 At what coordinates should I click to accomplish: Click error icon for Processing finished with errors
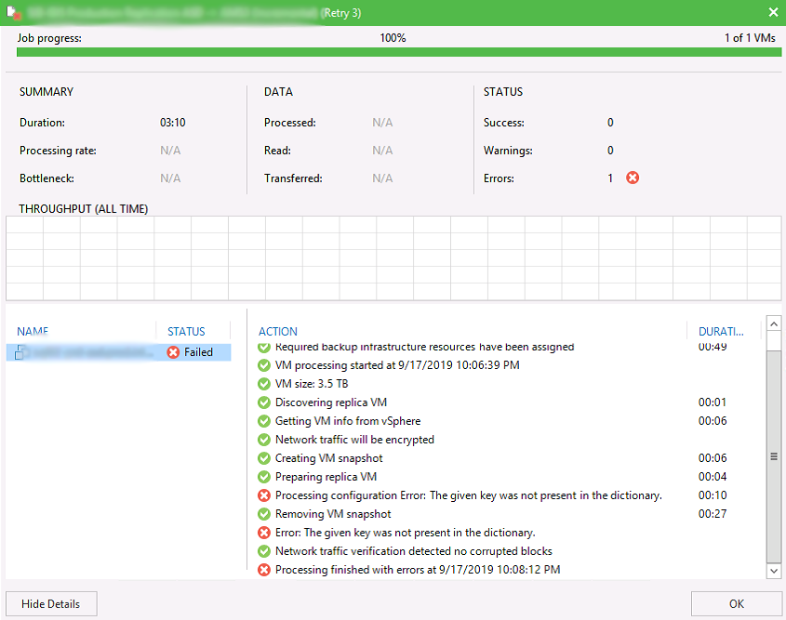pos(264,570)
